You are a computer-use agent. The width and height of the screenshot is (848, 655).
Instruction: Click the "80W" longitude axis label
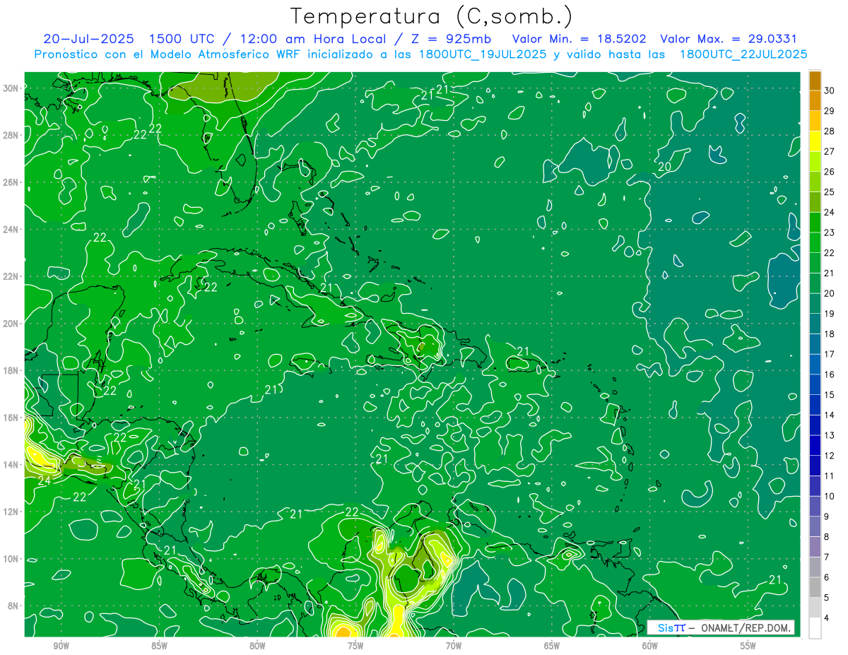(257, 646)
